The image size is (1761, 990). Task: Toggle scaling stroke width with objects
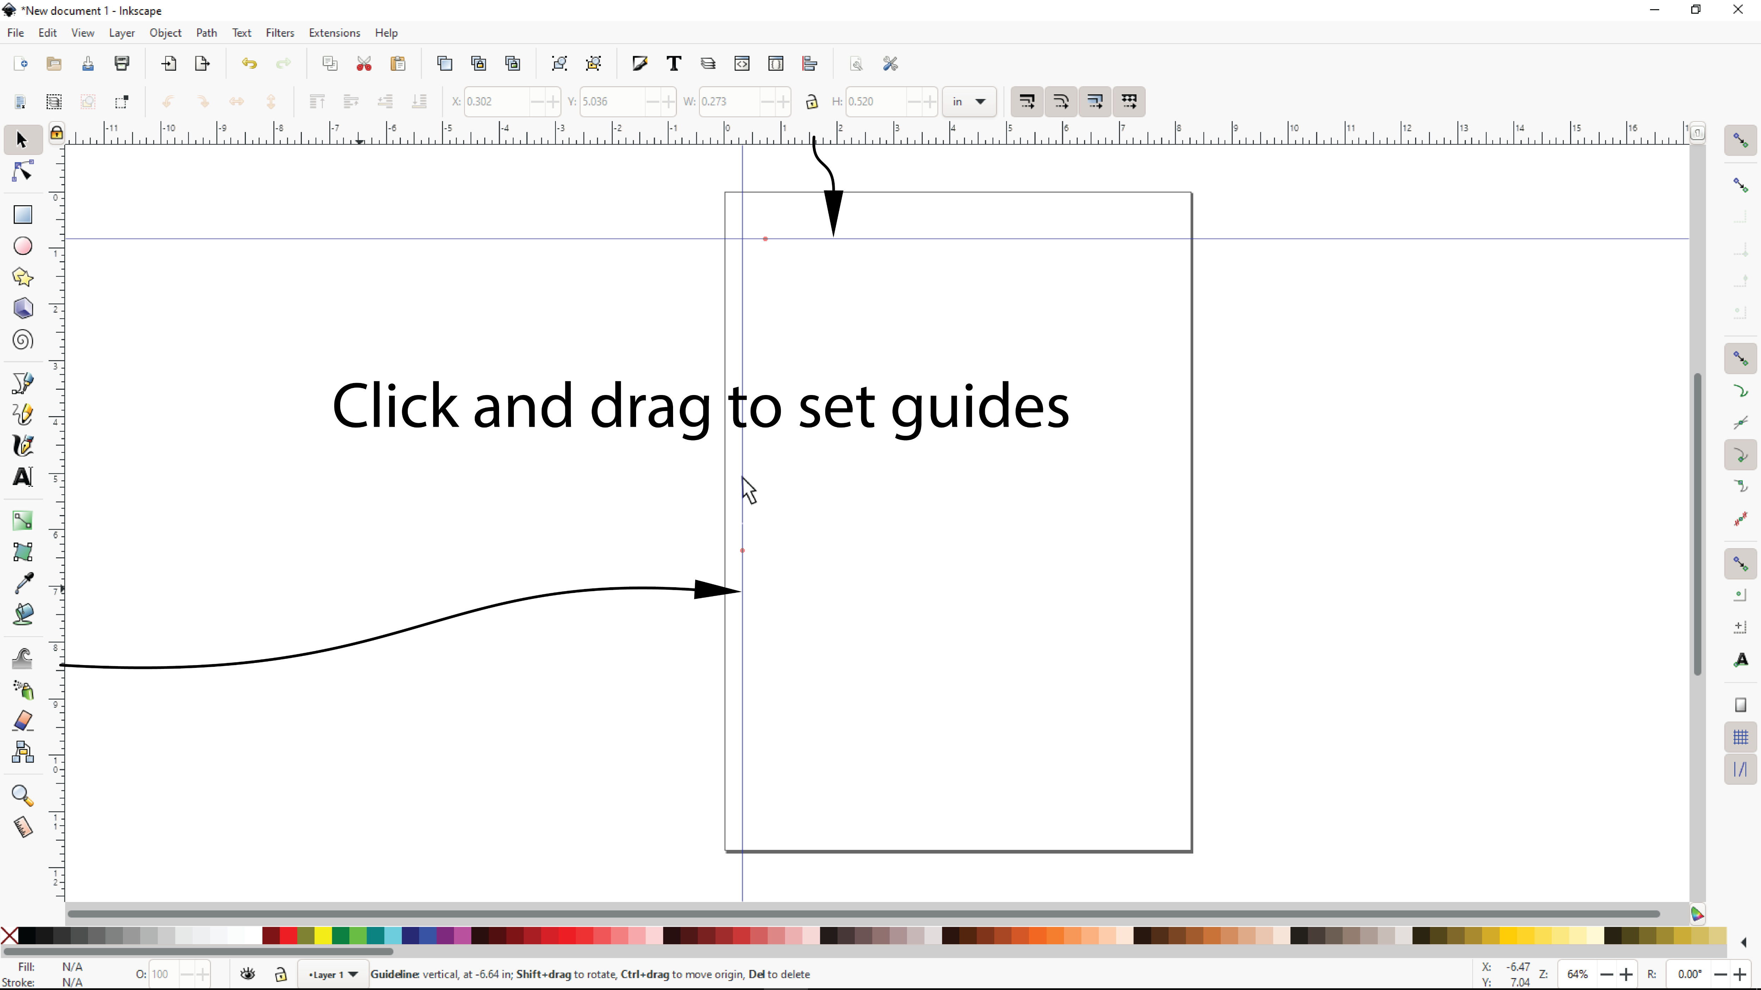click(1027, 102)
